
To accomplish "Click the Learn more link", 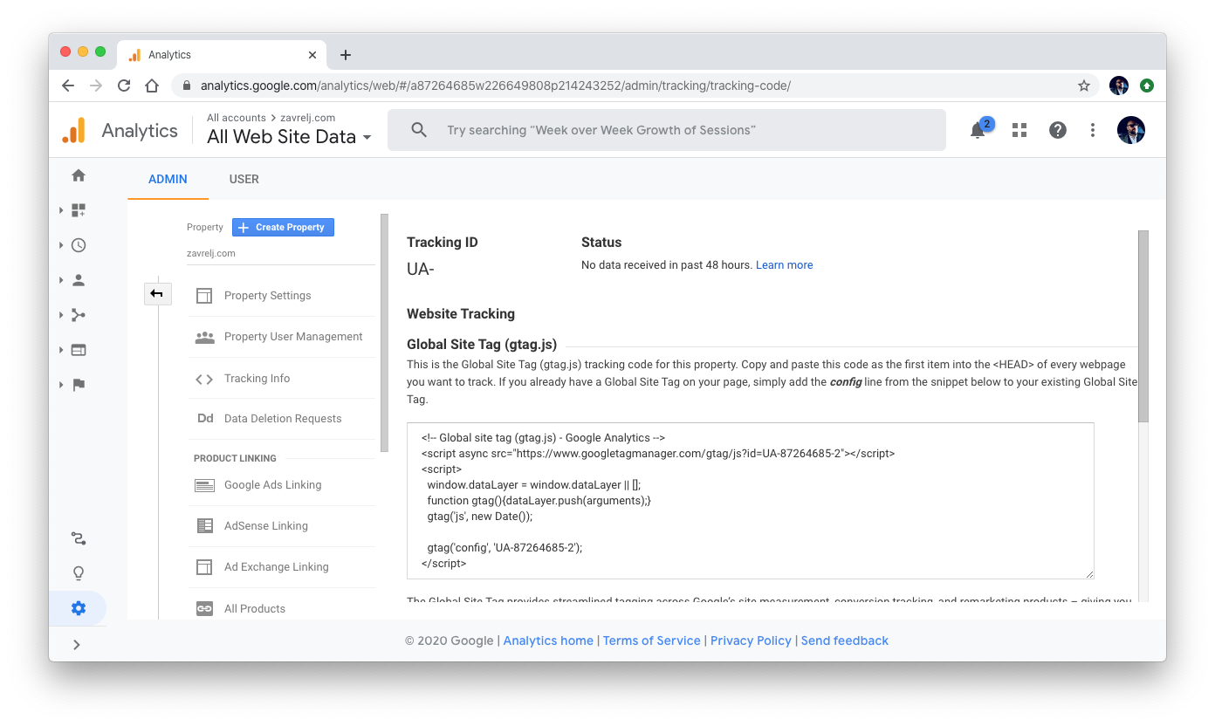I will [x=784, y=265].
